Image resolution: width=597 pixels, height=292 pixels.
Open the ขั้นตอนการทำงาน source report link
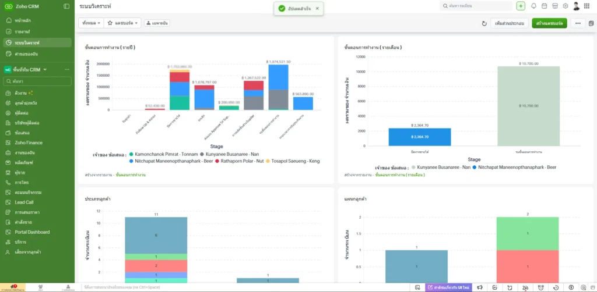click(x=131, y=175)
